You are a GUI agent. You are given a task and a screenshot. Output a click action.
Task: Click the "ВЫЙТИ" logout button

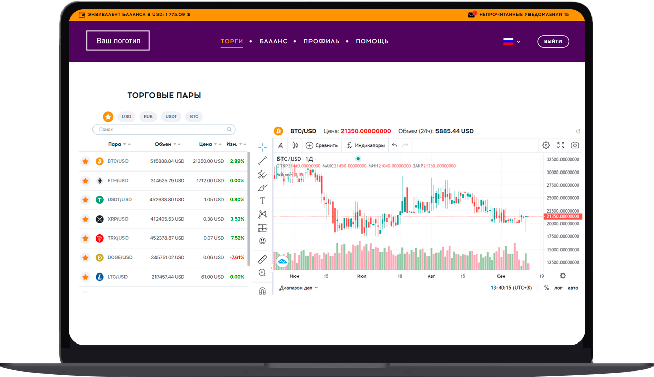pyautogui.click(x=553, y=41)
